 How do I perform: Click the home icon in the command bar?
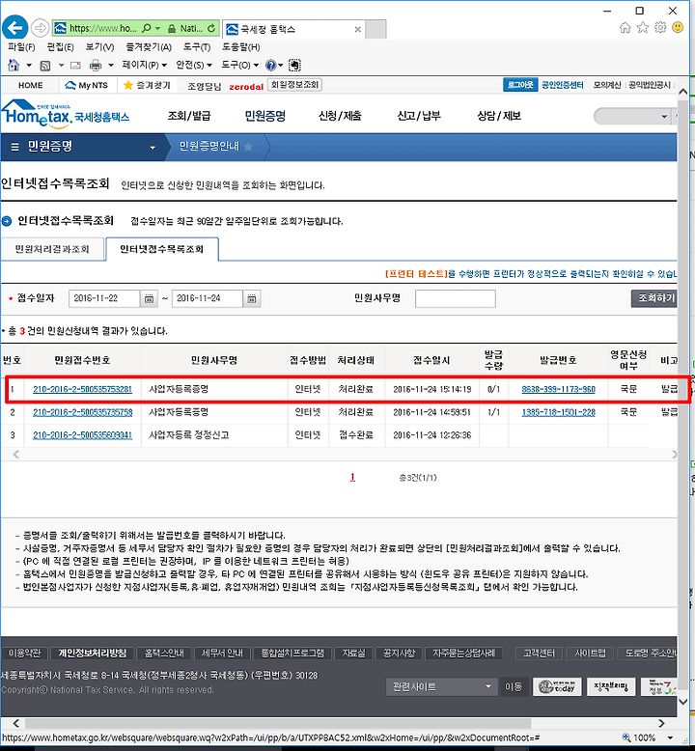[14, 65]
